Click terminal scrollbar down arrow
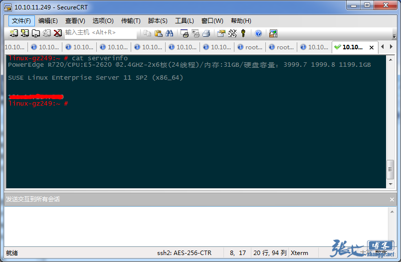 point(390,184)
